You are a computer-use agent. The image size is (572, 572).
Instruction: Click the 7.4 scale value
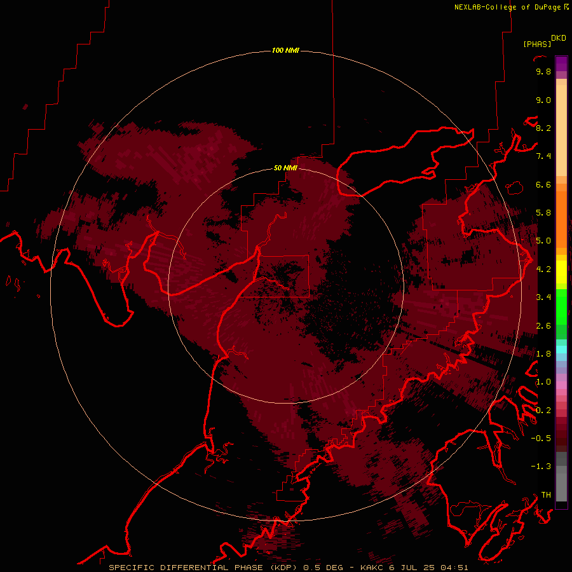click(x=543, y=156)
